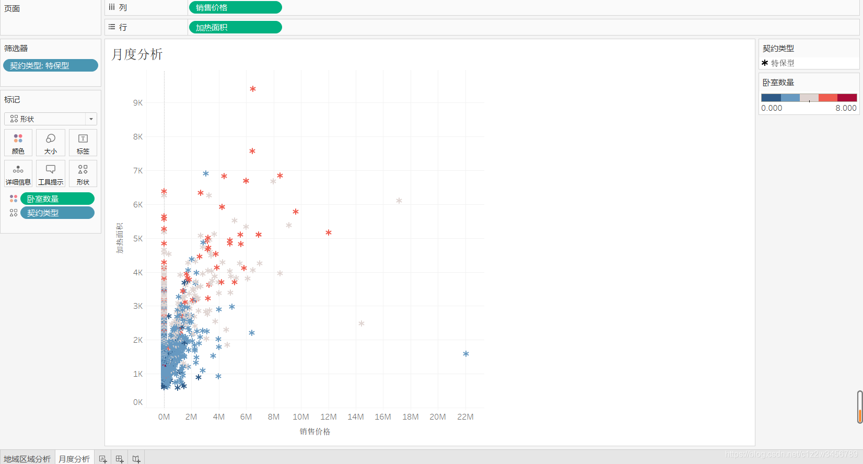Viewport: 863px width, 464px height.
Task: Click the 卧室数量 color gradient legend
Action: [x=809, y=98]
